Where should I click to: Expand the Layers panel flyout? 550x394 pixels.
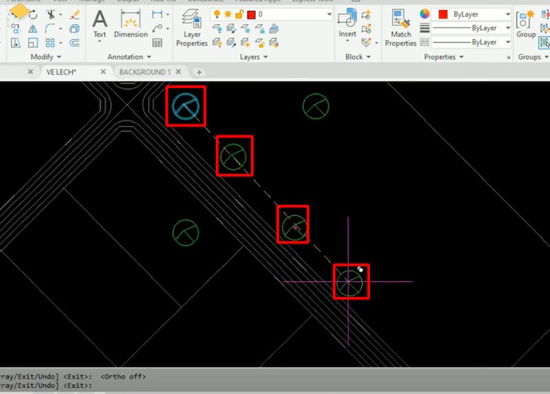pyautogui.click(x=254, y=56)
